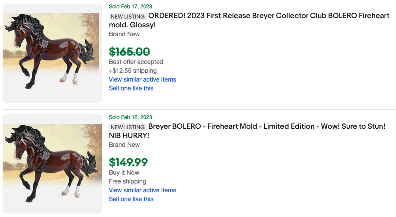This screenshot has width=396, height=217.
Task: Click the struck-through $165.00 price
Action: pyautogui.click(x=129, y=52)
